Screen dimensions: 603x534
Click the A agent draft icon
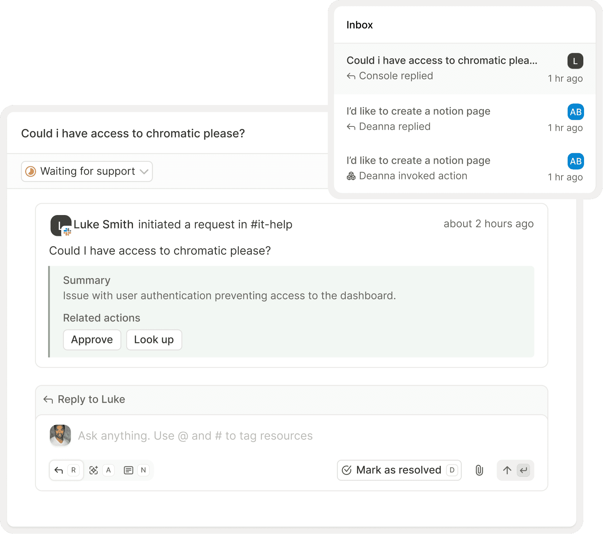click(x=108, y=470)
